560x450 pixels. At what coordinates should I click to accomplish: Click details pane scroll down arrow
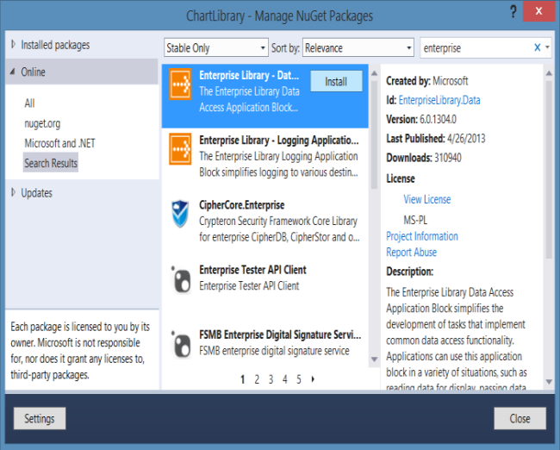(x=549, y=382)
